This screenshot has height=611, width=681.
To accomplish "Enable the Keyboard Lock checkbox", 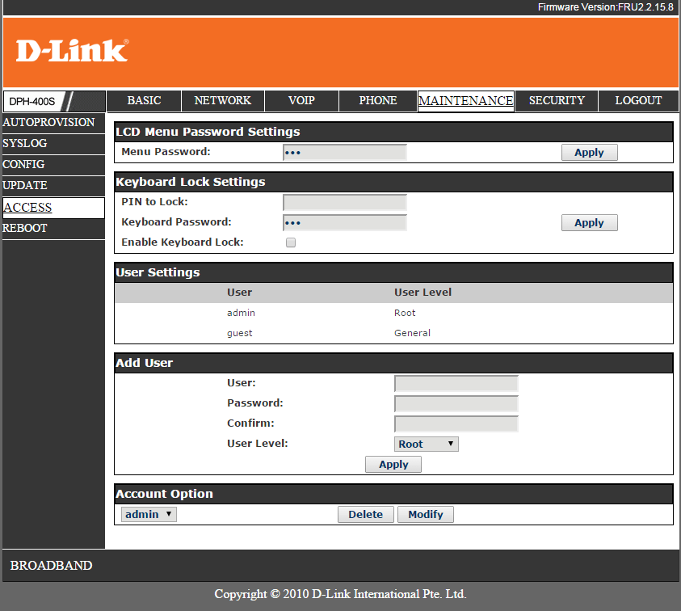I will (x=291, y=242).
